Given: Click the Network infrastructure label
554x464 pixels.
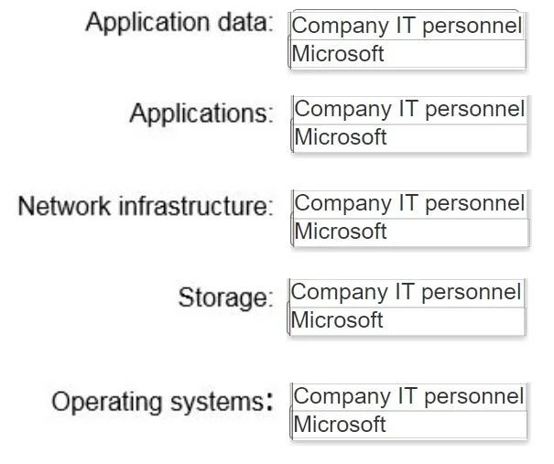Looking at the screenshot, I should coord(146,206).
